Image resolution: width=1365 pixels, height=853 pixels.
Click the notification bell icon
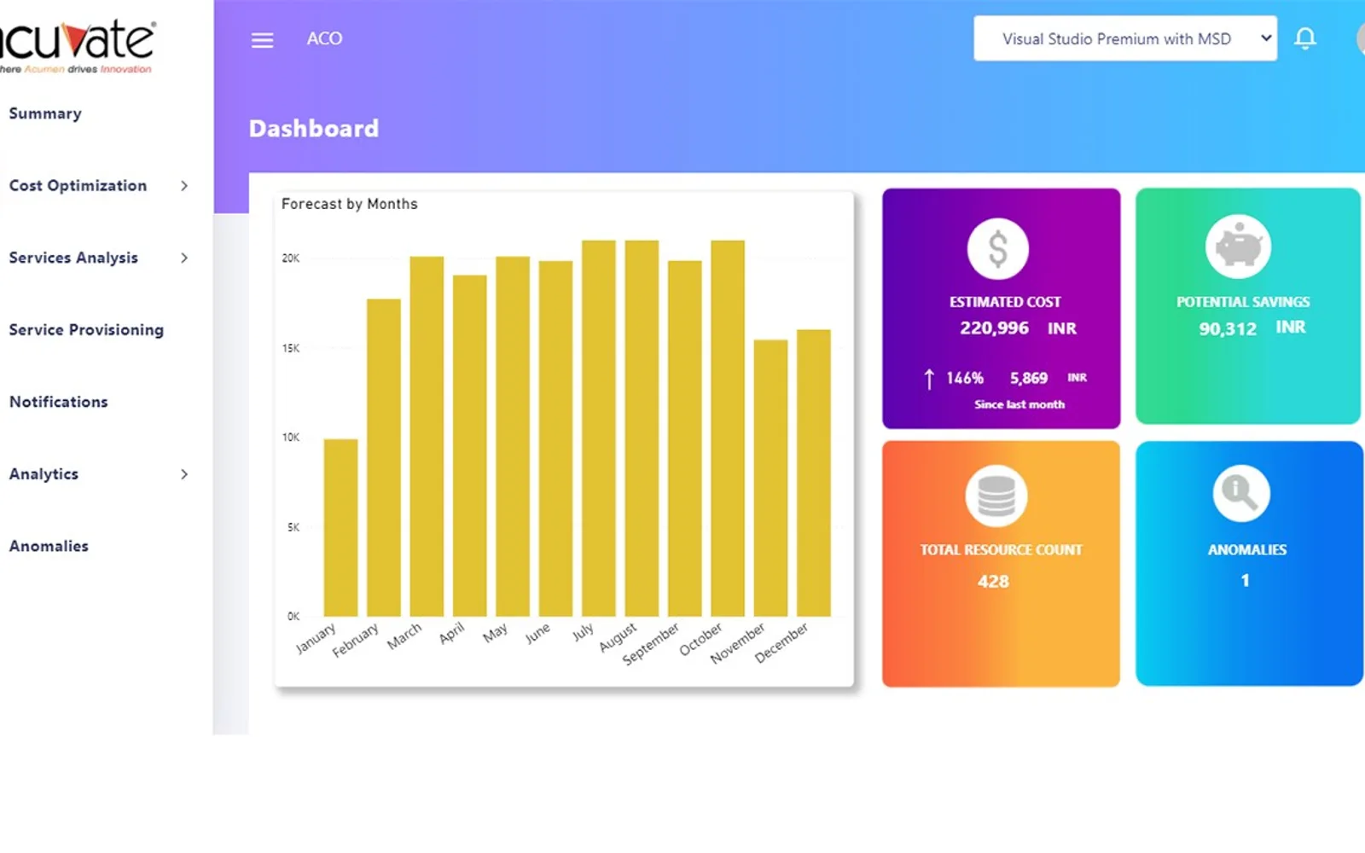click(1304, 38)
